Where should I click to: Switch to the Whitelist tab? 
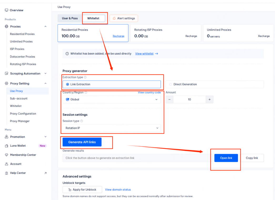pyautogui.click(x=93, y=18)
